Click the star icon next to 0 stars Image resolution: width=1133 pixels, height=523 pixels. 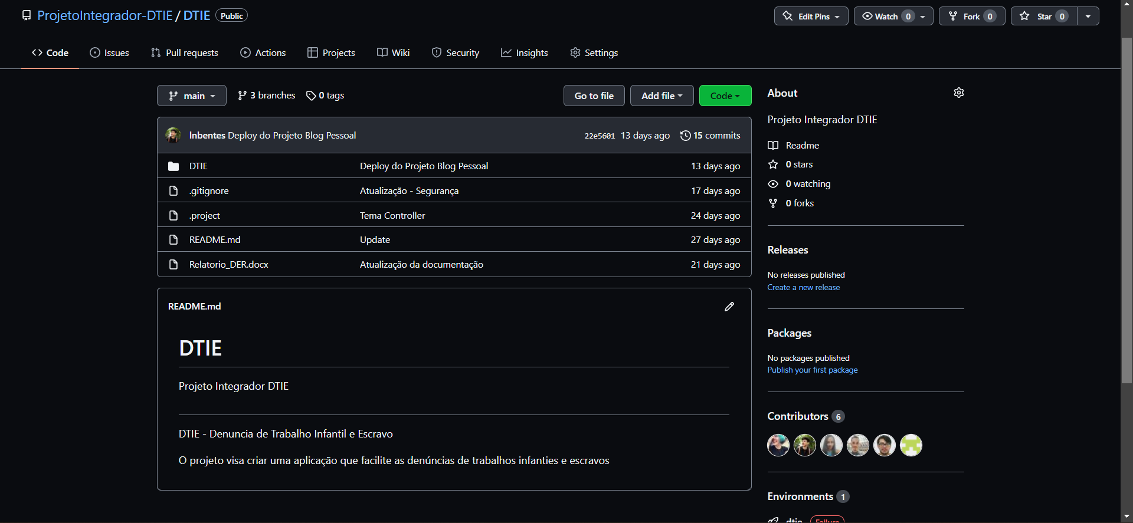[x=773, y=165]
